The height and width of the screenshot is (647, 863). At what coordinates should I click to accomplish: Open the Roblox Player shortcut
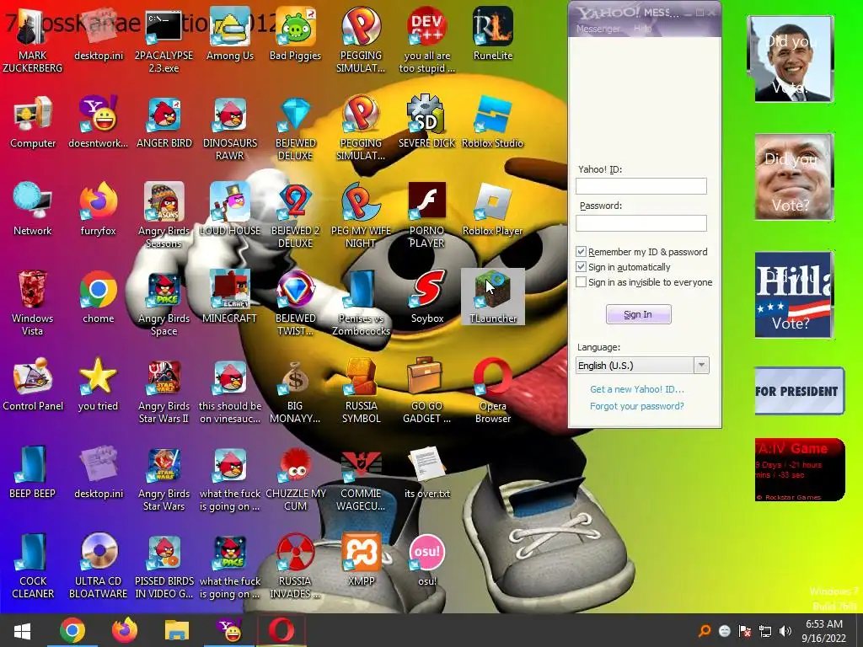(492, 210)
